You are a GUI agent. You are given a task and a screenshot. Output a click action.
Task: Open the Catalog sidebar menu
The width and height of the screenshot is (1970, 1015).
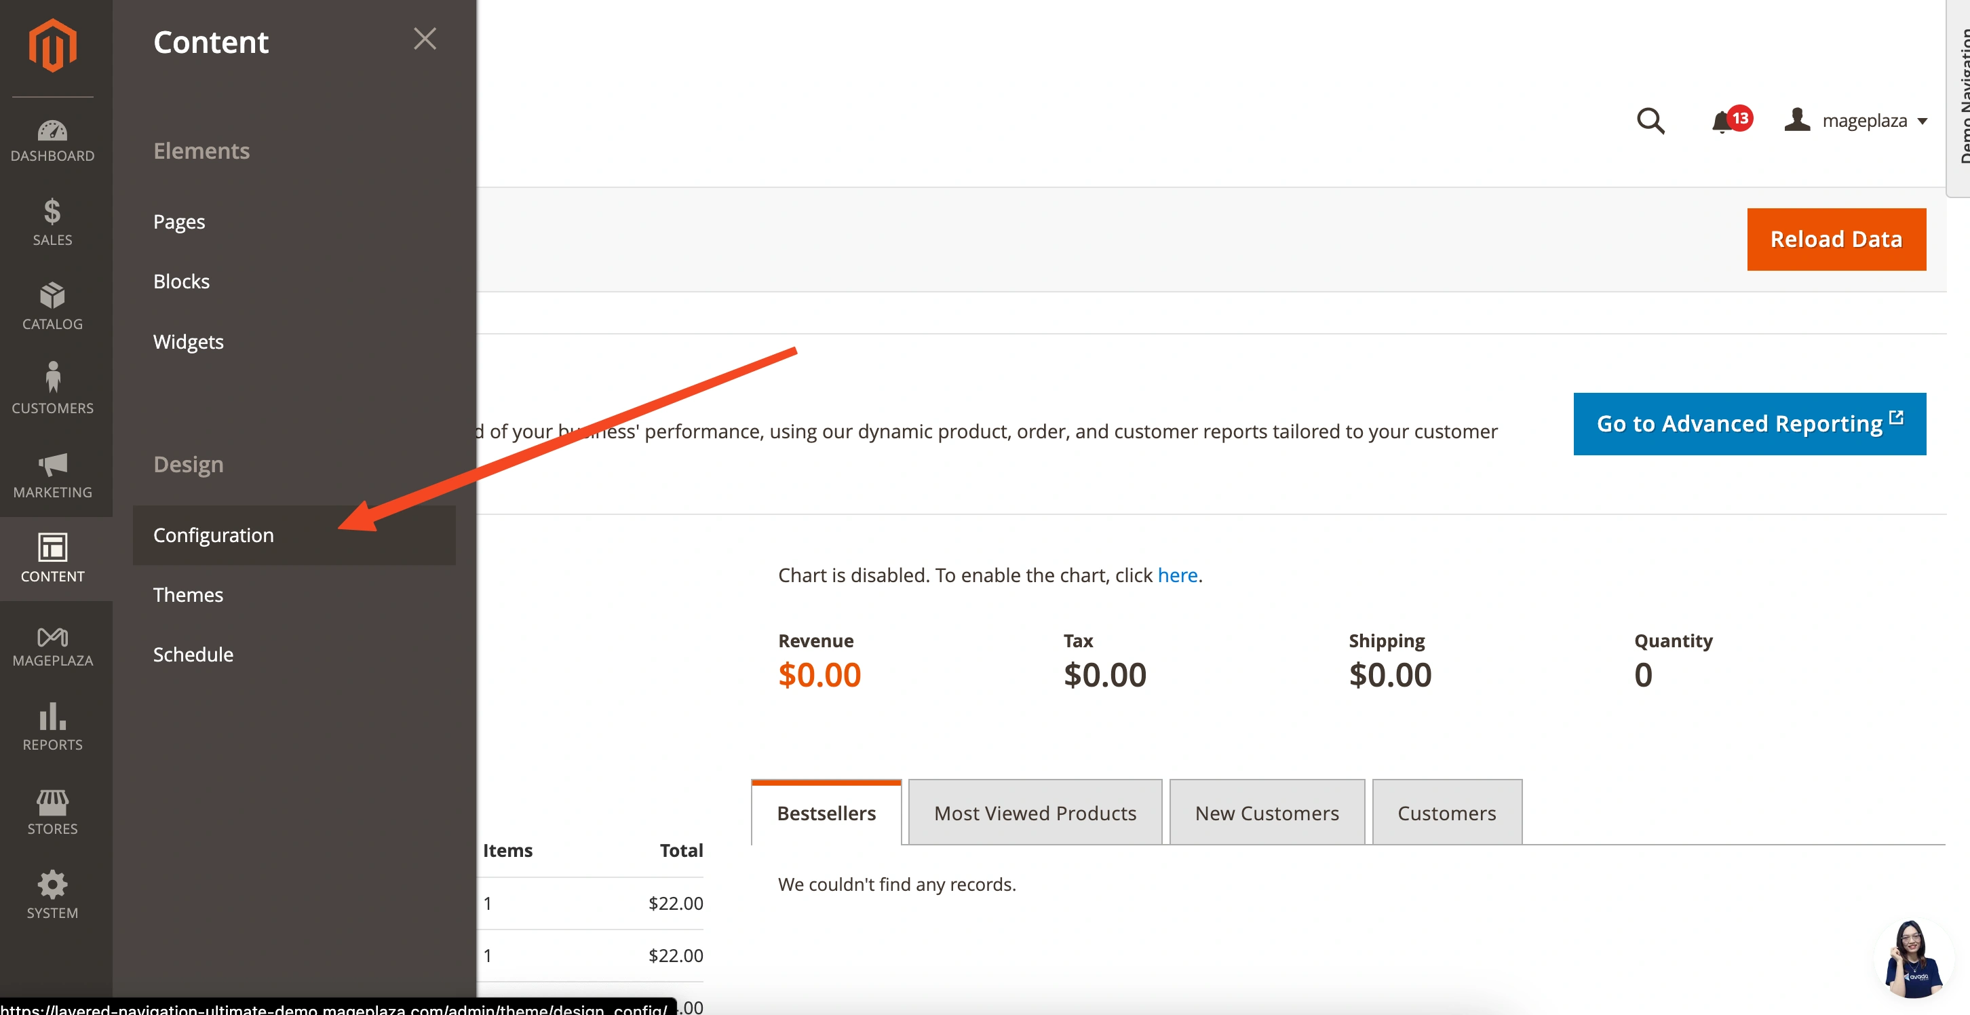pyautogui.click(x=52, y=306)
